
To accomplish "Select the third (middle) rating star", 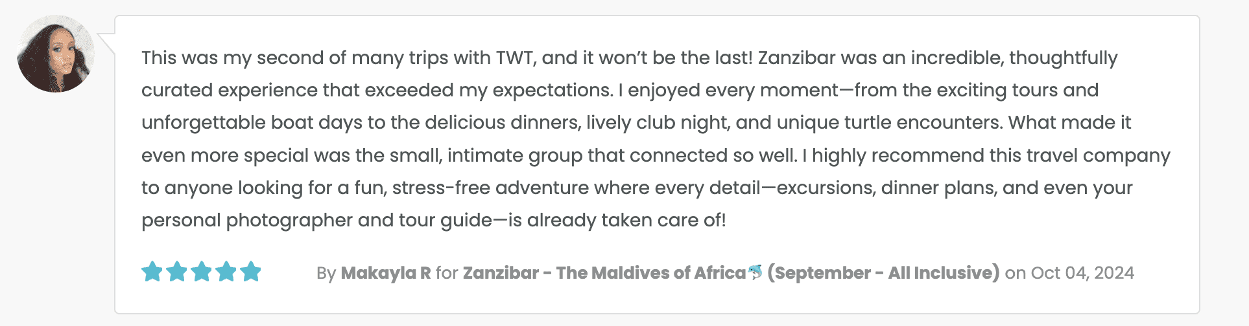I will [201, 272].
